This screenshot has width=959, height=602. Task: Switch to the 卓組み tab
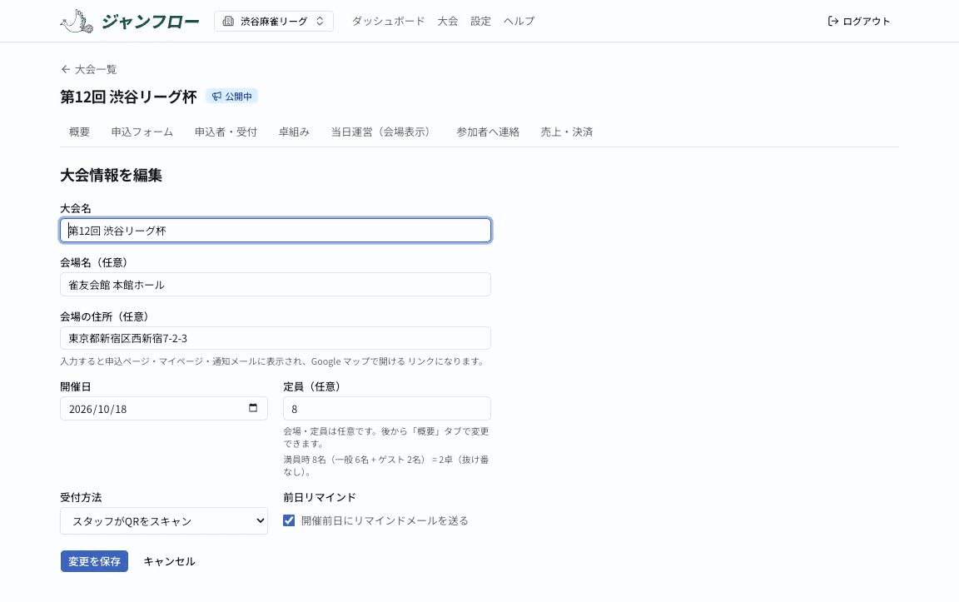click(294, 132)
